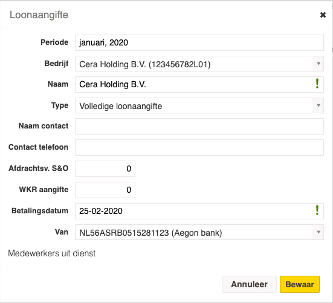Open the Van bank account dropdown arrow
Viewport: 333px width, 303px height.
click(318, 232)
